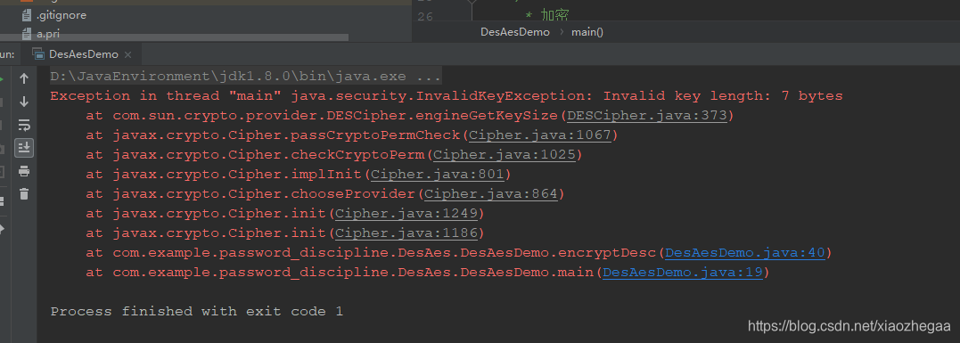Select a.pri in the project tree

(x=48, y=34)
